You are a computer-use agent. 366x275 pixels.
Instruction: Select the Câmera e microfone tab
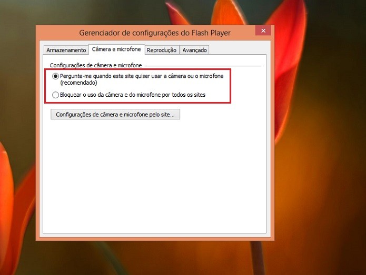(116, 49)
